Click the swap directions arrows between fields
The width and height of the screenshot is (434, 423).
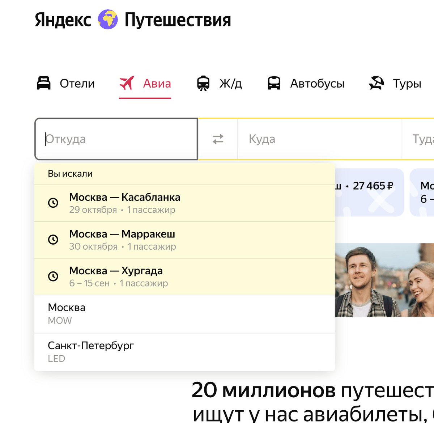[x=218, y=139]
